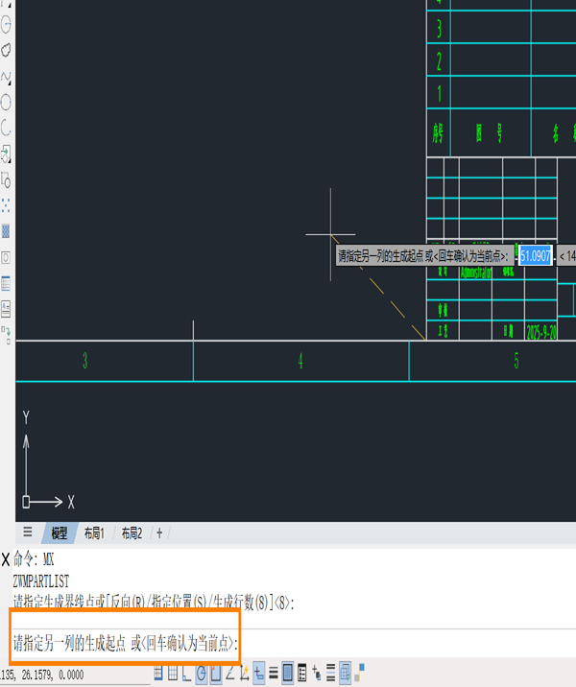
Task: Select the Revision Cloud tool
Action: point(6,51)
